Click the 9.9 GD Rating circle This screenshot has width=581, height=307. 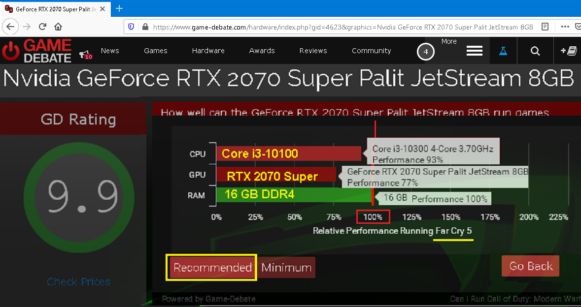tap(79, 198)
